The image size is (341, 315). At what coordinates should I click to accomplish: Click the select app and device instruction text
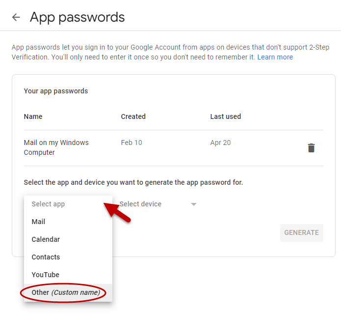133,182
